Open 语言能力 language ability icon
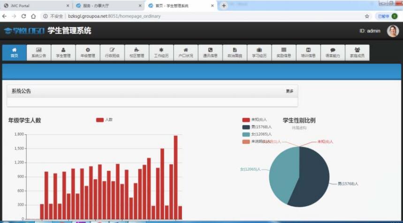Screen dimensions: 403x223 pos(333,52)
